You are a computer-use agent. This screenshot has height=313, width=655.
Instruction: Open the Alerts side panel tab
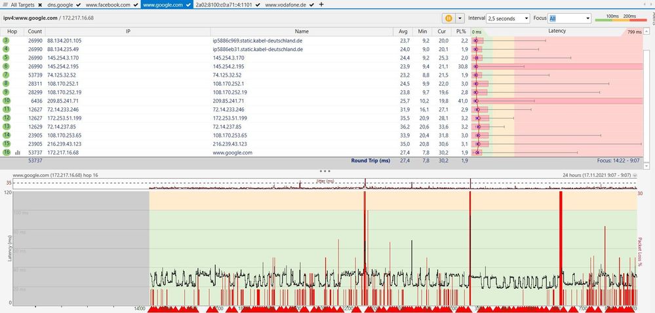pos(652,19)
